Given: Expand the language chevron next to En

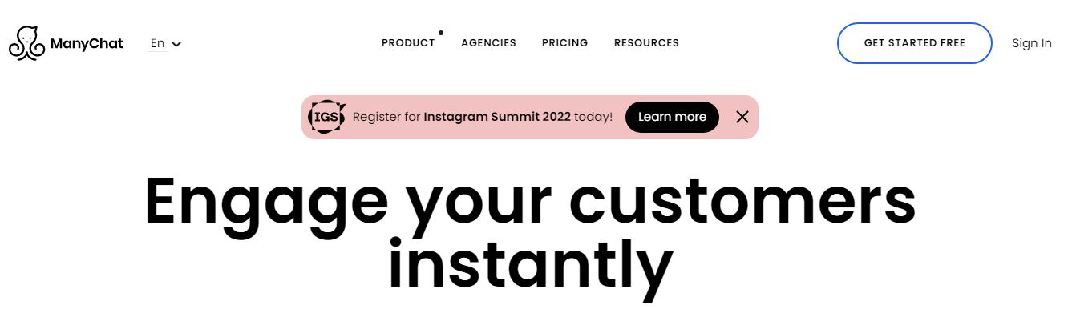Looking at the screenshot, I should [176, 44].
